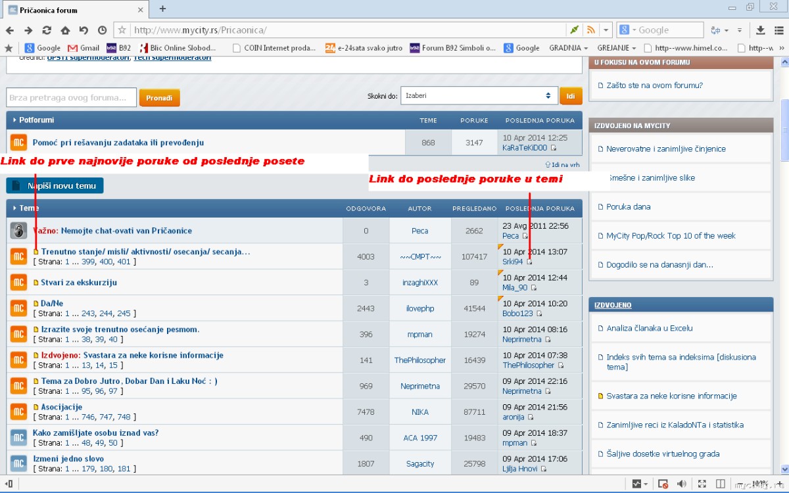Screen dimensions: 789x493
Task: Click the vertical page scrollbar thumb
Action: pos(784,129)
